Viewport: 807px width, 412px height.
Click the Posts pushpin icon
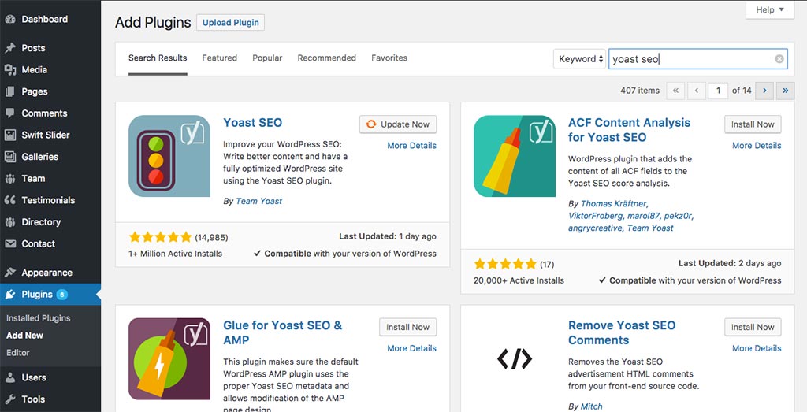point(10,48)
